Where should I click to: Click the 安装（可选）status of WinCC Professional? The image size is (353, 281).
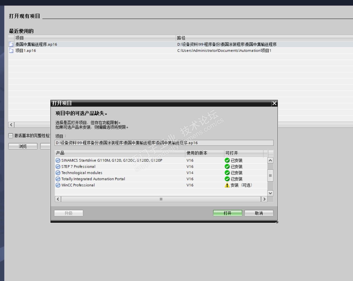click(x=241, y=185)
